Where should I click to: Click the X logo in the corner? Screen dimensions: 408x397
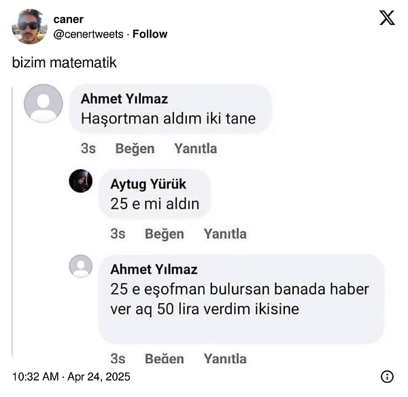[387, 18]
